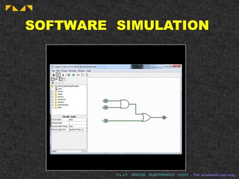Viewport: 239px width, 179px height.
Task: Select input pin A on the canvas
Action: pyautogui.click(x=106, y=101)
